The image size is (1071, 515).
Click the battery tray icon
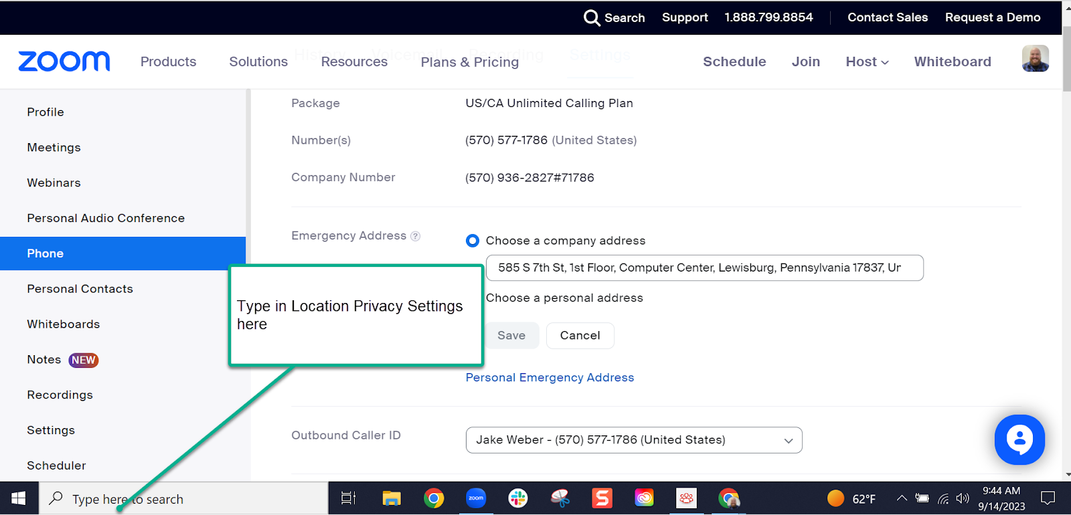pyautogui.click(x=922, y=498)
